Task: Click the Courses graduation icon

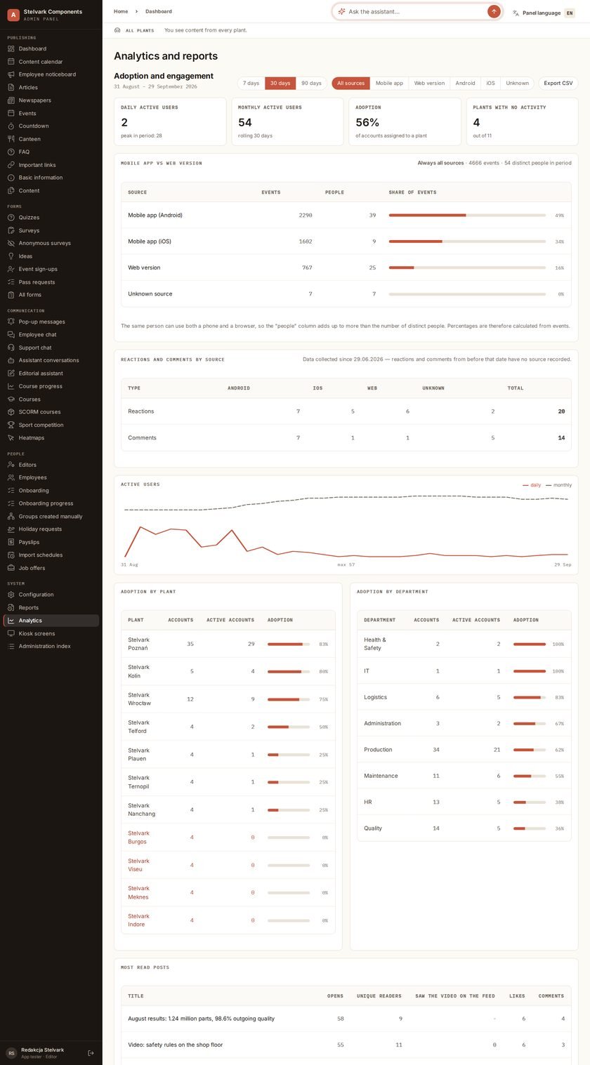Action: tap(11, 399)
